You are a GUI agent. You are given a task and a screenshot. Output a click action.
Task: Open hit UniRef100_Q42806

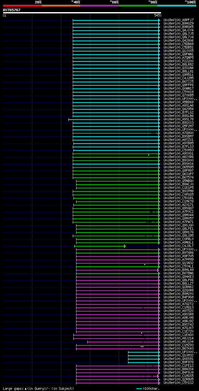pos(178,40)
